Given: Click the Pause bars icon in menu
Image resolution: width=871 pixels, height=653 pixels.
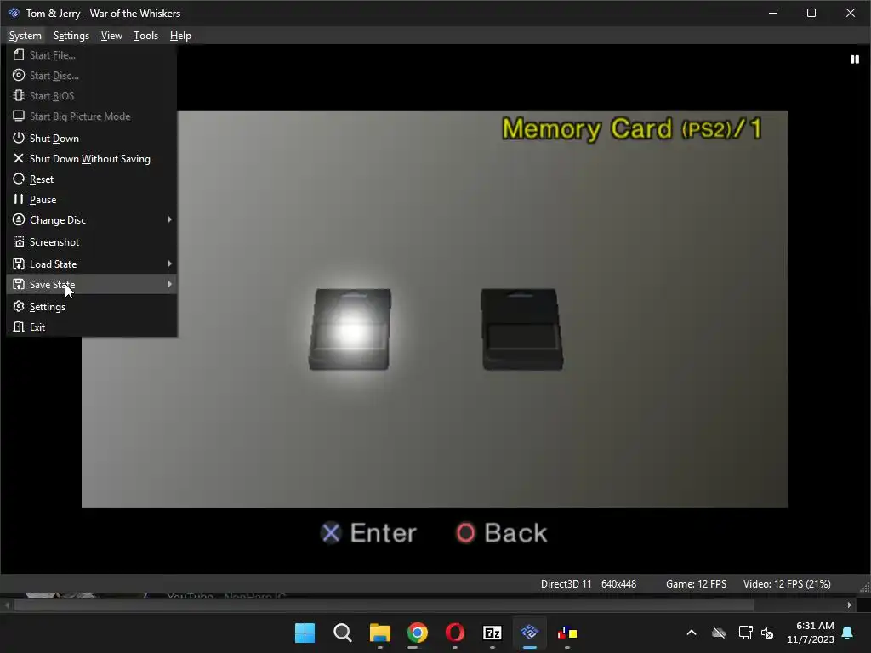Looking at the screenshot, I should point(19,199).
